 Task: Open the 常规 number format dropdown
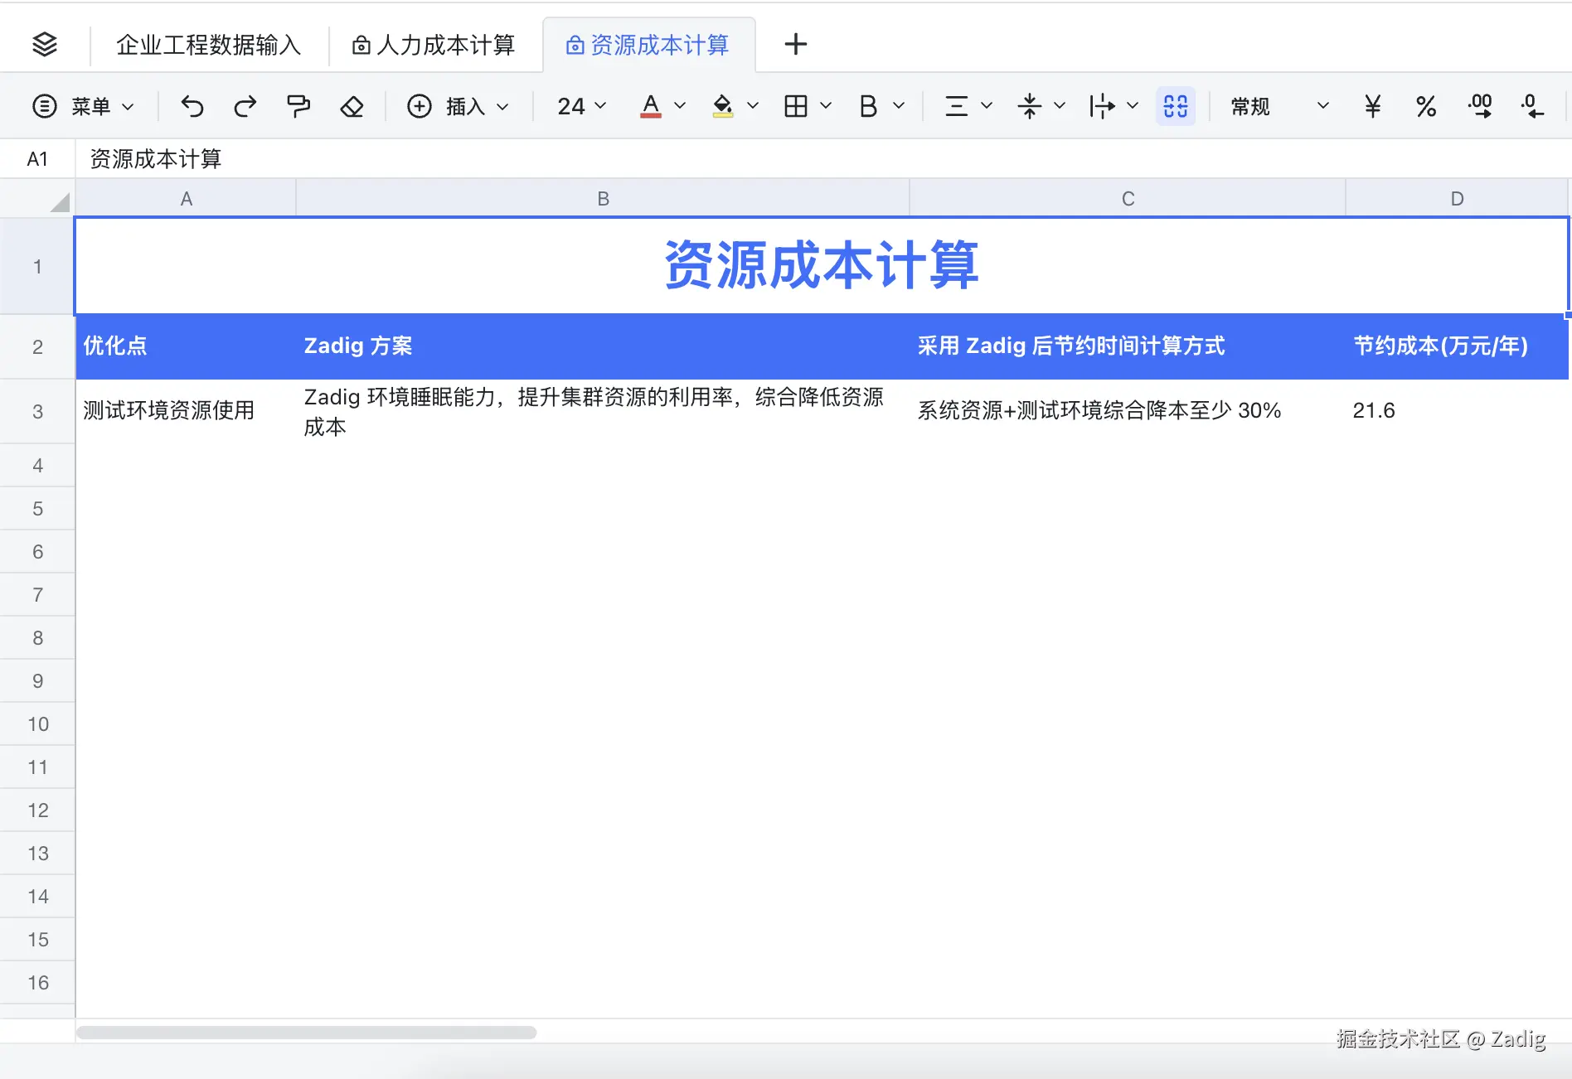1279,106
